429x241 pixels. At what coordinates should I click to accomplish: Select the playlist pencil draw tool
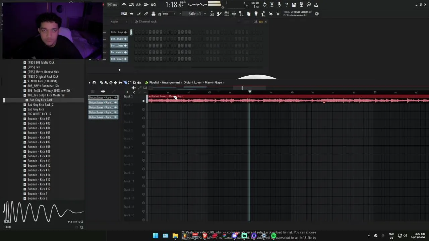102,83
